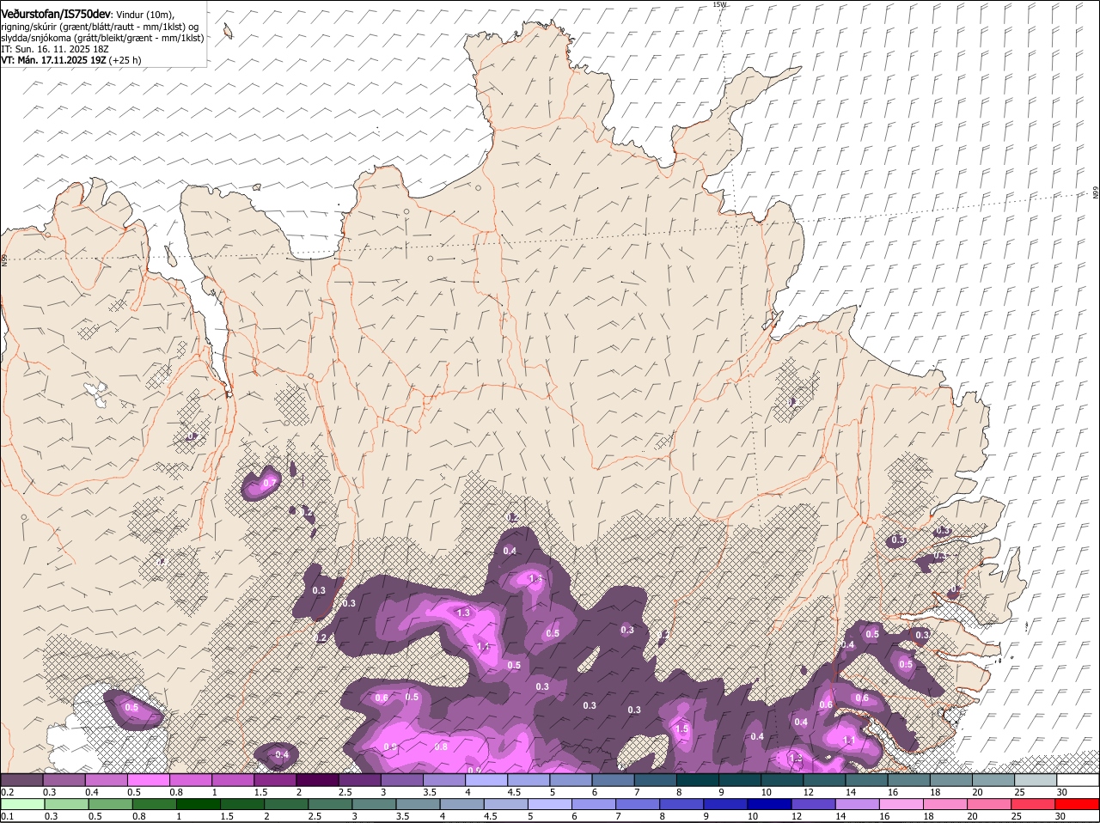Click the N99 label on the right edge
The image size is (1100, 823).
(1096, 193)
